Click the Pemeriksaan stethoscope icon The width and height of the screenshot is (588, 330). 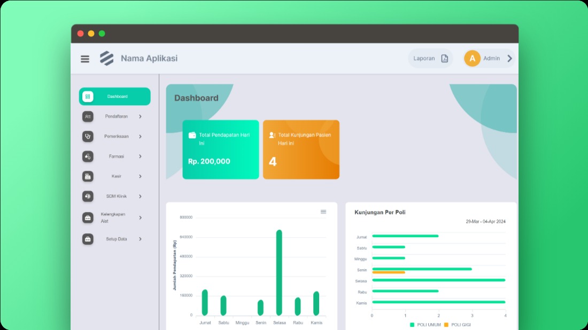88,136
